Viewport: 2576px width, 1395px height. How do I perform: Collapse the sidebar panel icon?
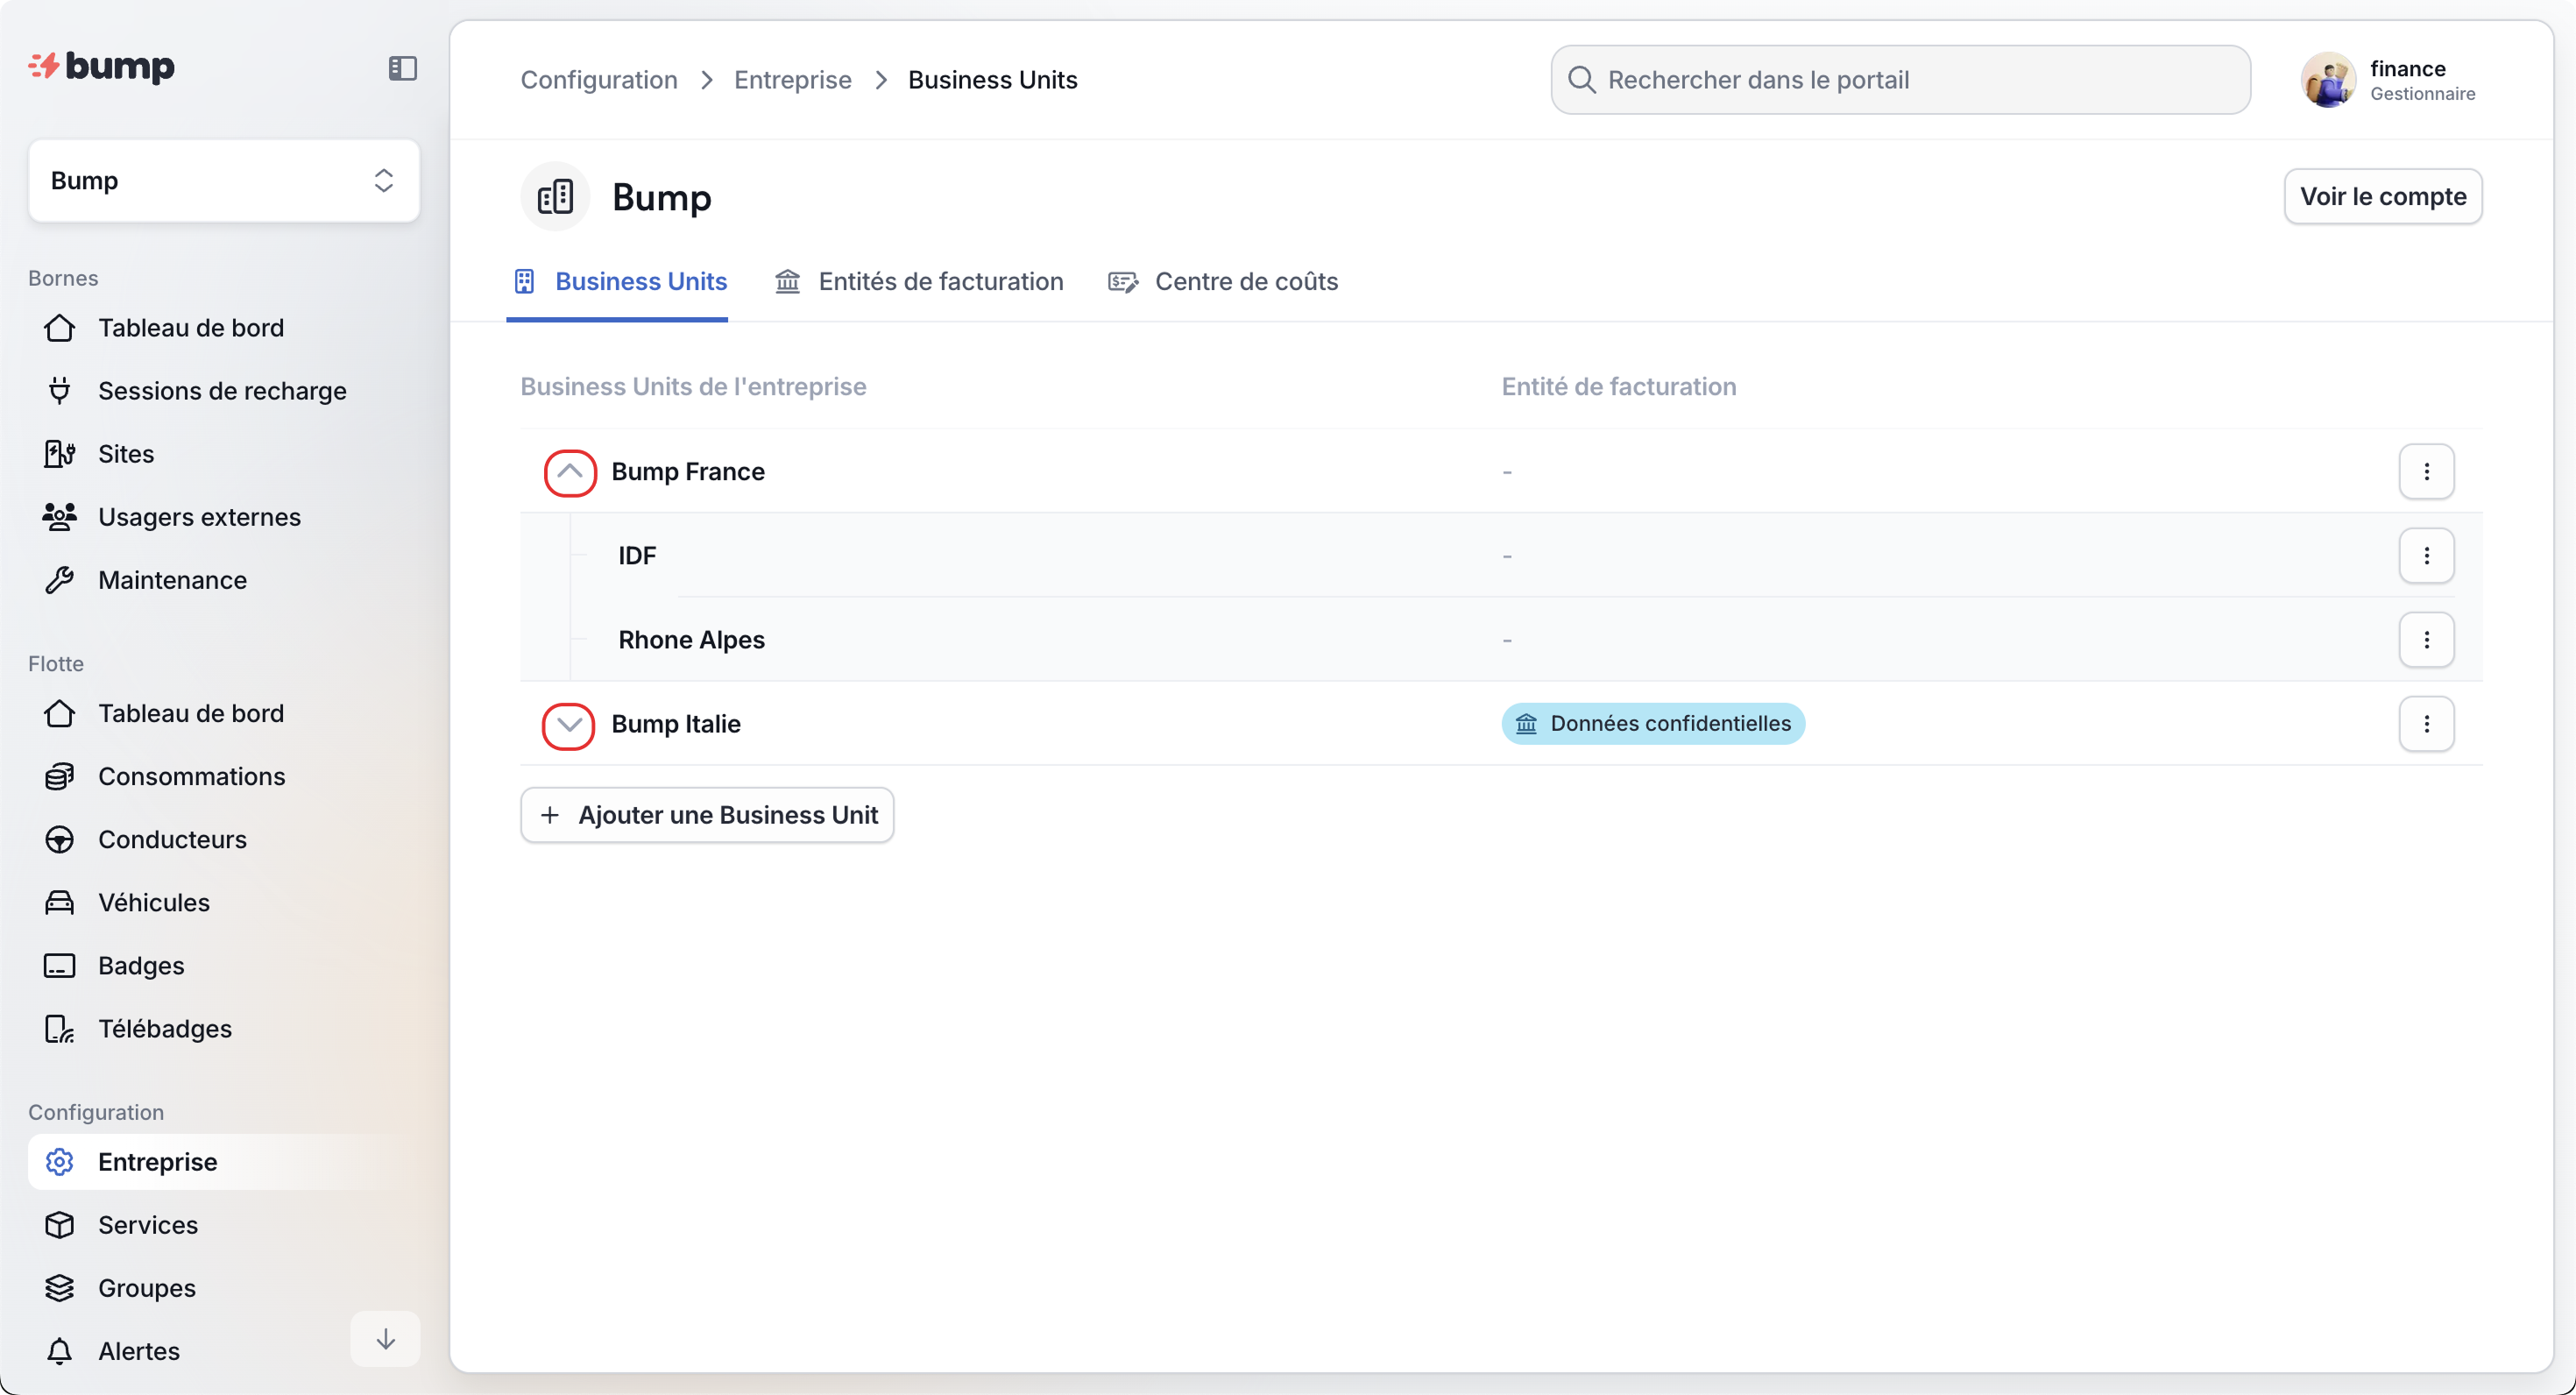(x=402, y=68)
